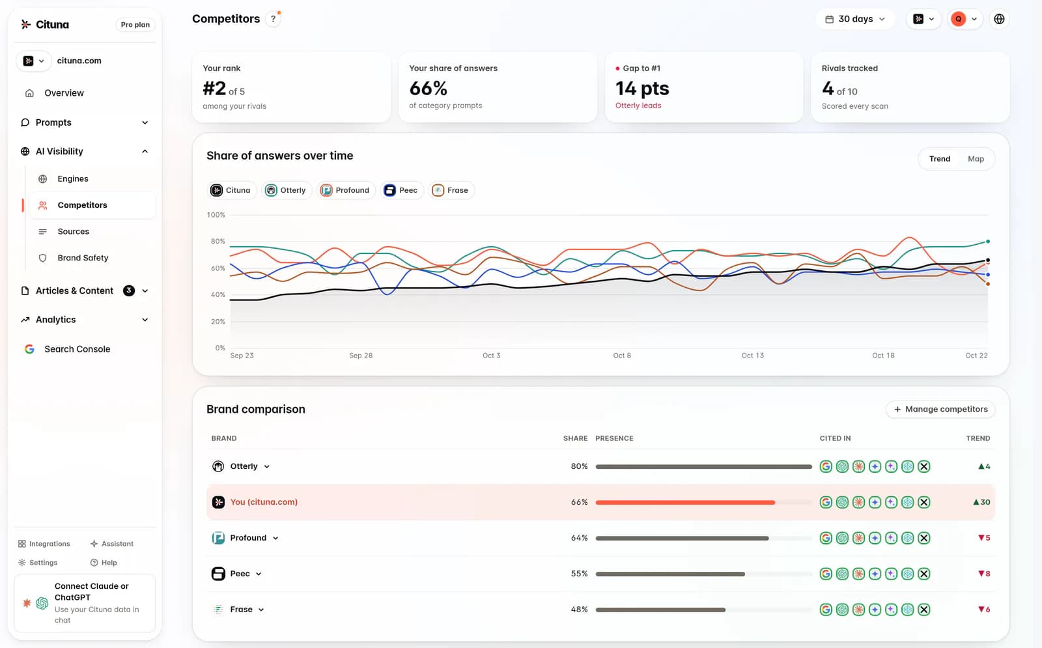Click the orange cituna.com presence bar
This screenshot has width=1042, height=648.
click(685, 503)
